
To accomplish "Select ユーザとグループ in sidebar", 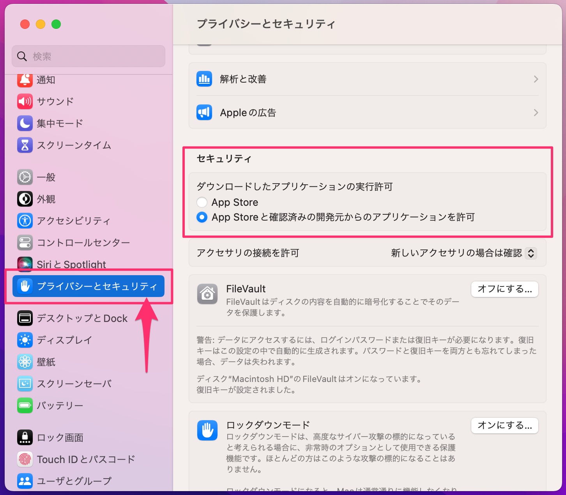I will (x=88, y=481).
